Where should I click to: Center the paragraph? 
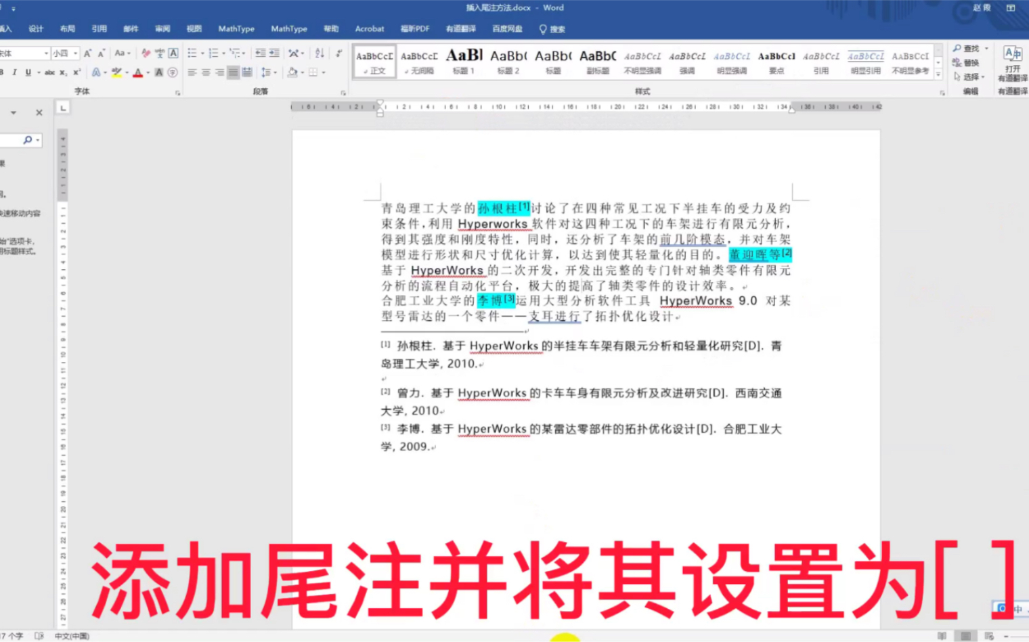[x=206, y=72]
